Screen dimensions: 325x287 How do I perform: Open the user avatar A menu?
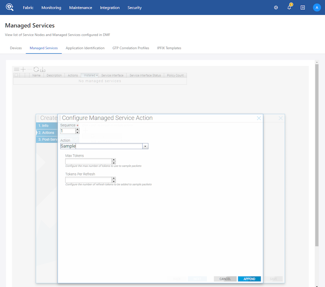pyautogui.click(x=317, y=8)
